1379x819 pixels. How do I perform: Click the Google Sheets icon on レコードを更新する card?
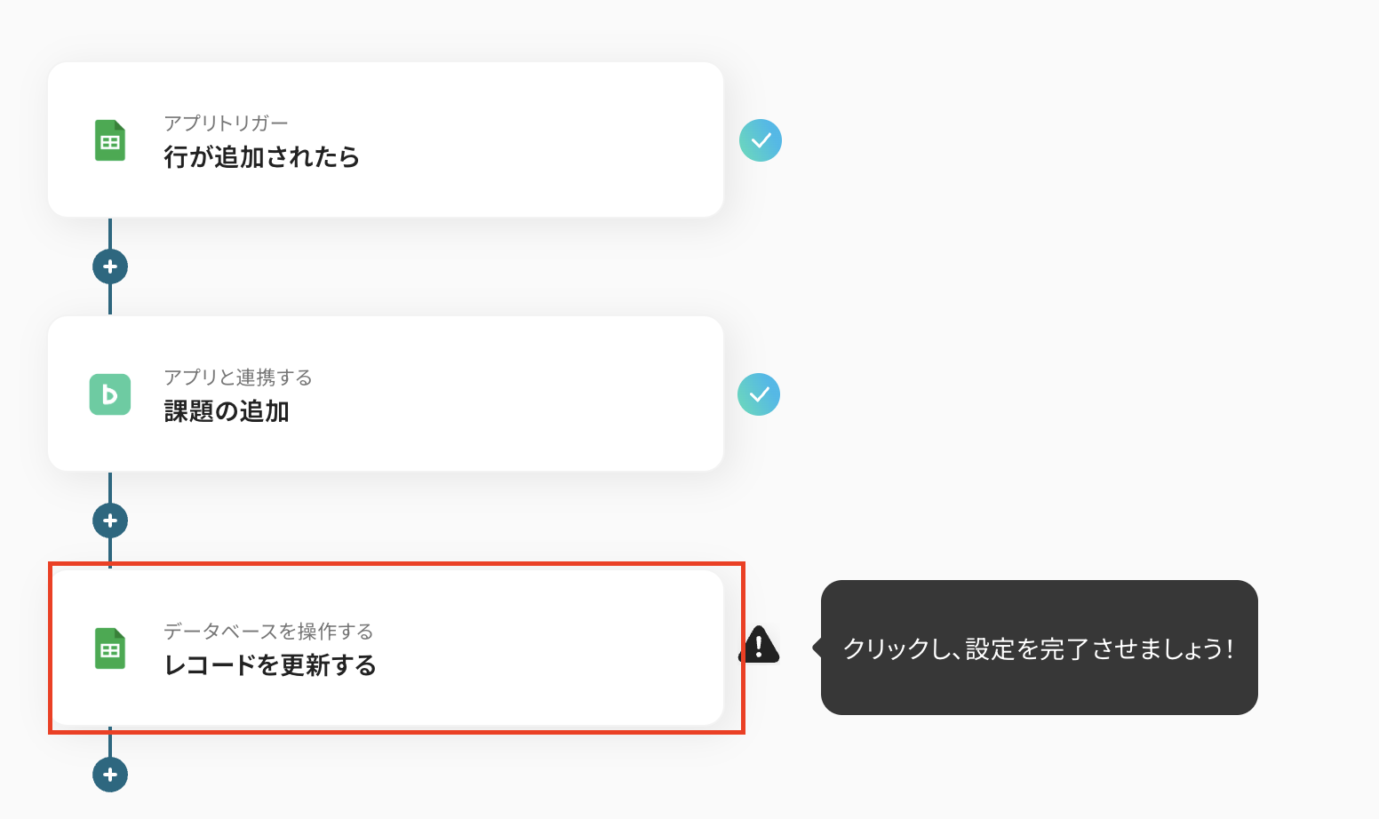click(110, 648)
